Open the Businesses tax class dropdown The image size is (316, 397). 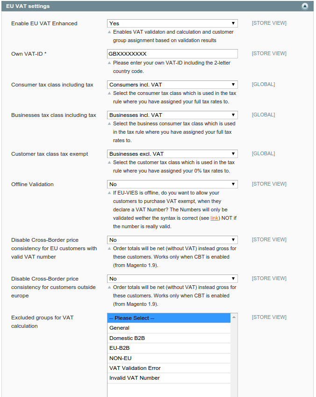point(172,115)
